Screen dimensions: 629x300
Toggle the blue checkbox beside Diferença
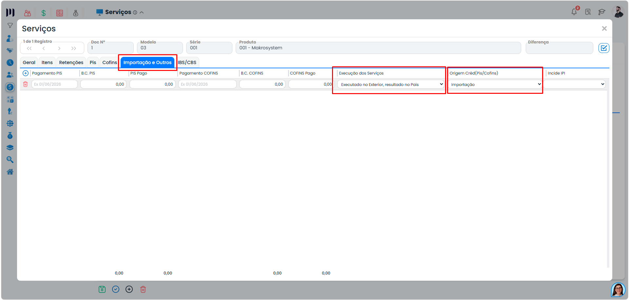[604, 48]
